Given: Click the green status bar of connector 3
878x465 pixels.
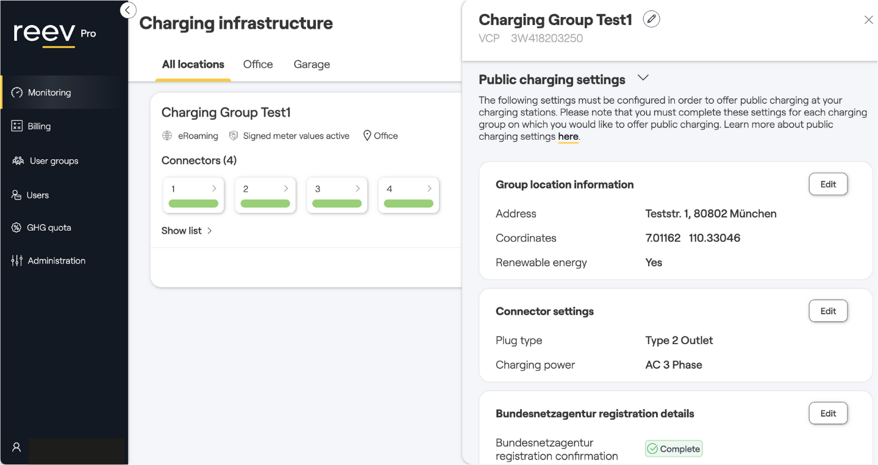Looking at the screenshot, I should point(337,204).
